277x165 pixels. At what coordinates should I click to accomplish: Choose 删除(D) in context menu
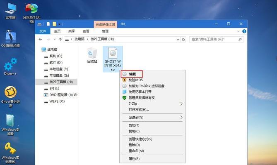[x=152, y=145]
